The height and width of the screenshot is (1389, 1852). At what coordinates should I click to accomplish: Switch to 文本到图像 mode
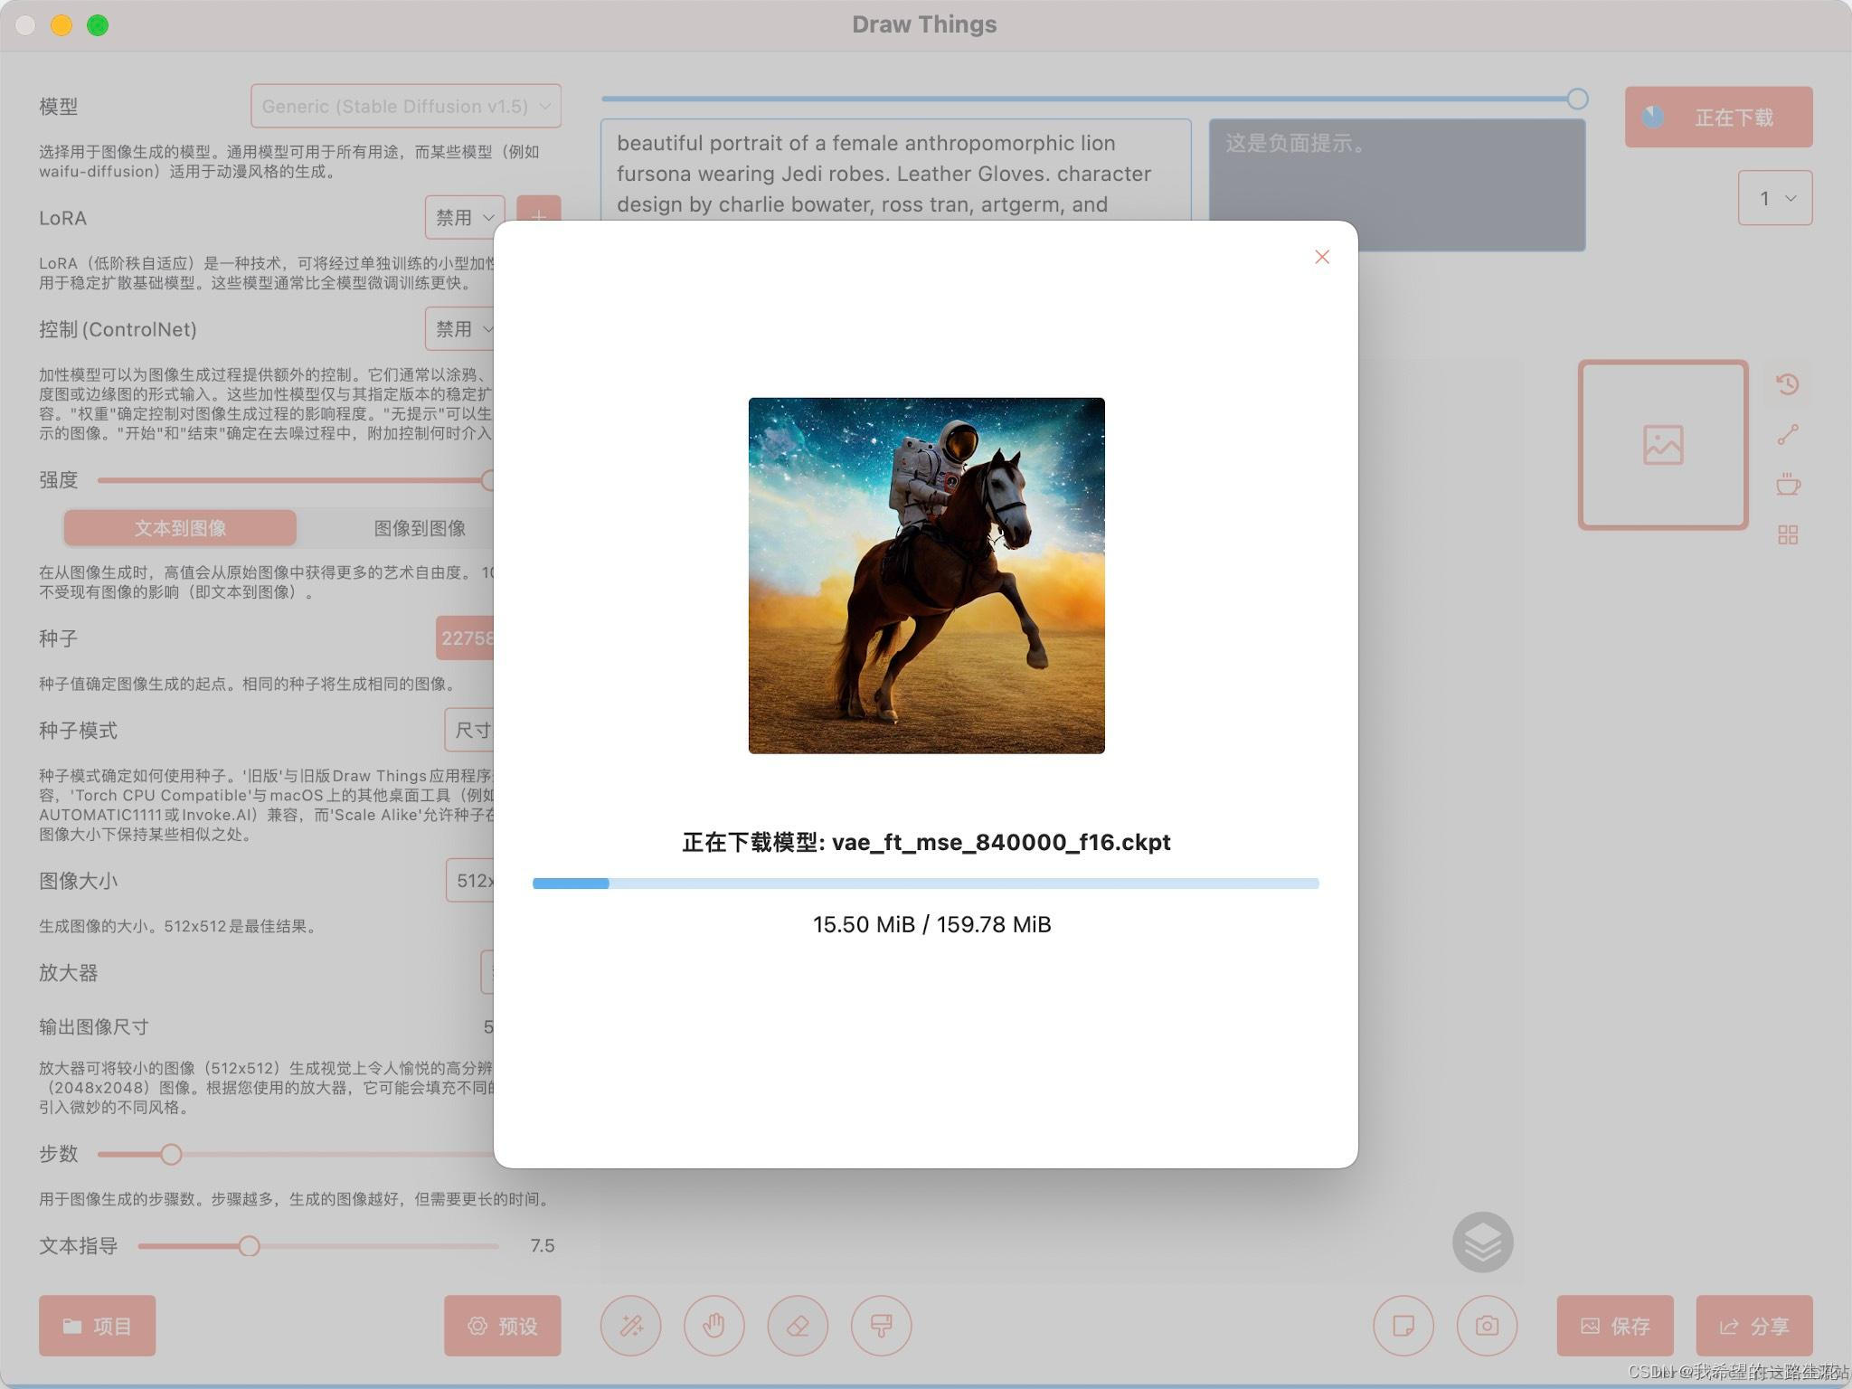[x=180, y=528]
